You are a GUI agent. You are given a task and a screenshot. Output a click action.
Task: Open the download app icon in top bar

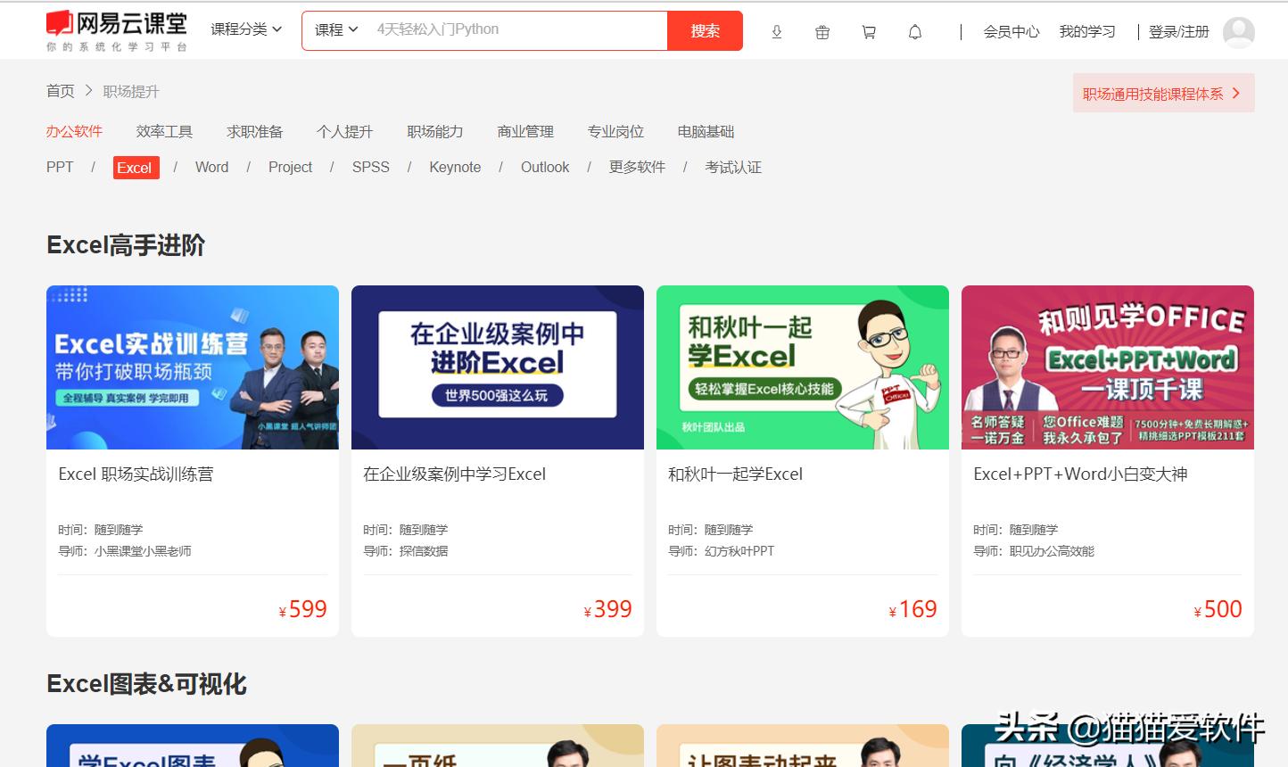[x=777, y=31]
